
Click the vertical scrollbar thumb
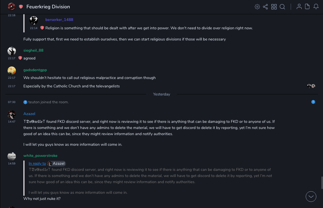(322, 183)
